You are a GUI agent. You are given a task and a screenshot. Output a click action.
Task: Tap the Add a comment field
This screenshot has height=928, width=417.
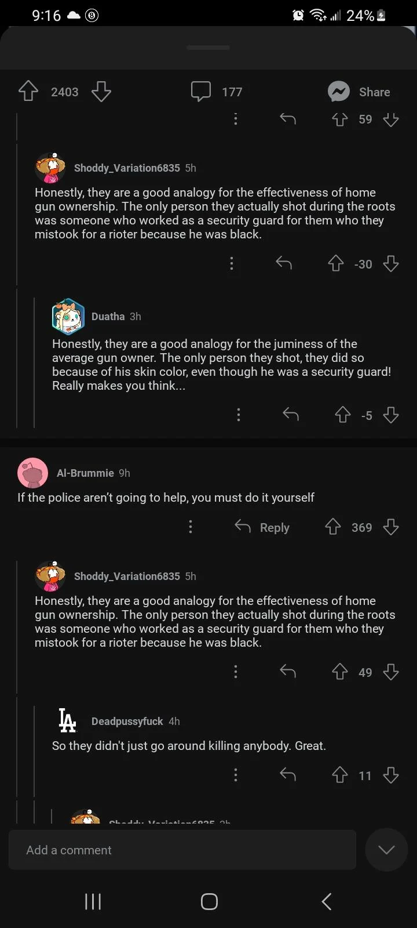(x=182, y=850)
